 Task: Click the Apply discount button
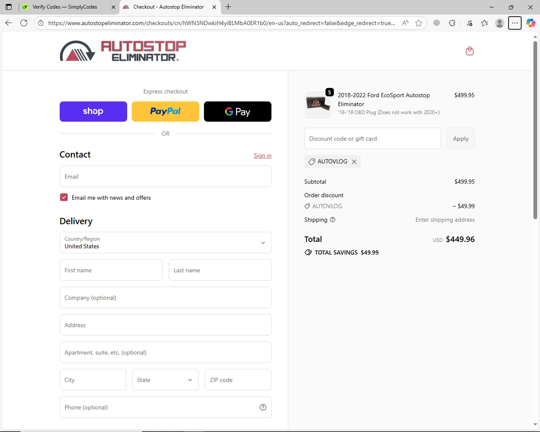click(461, 139)
